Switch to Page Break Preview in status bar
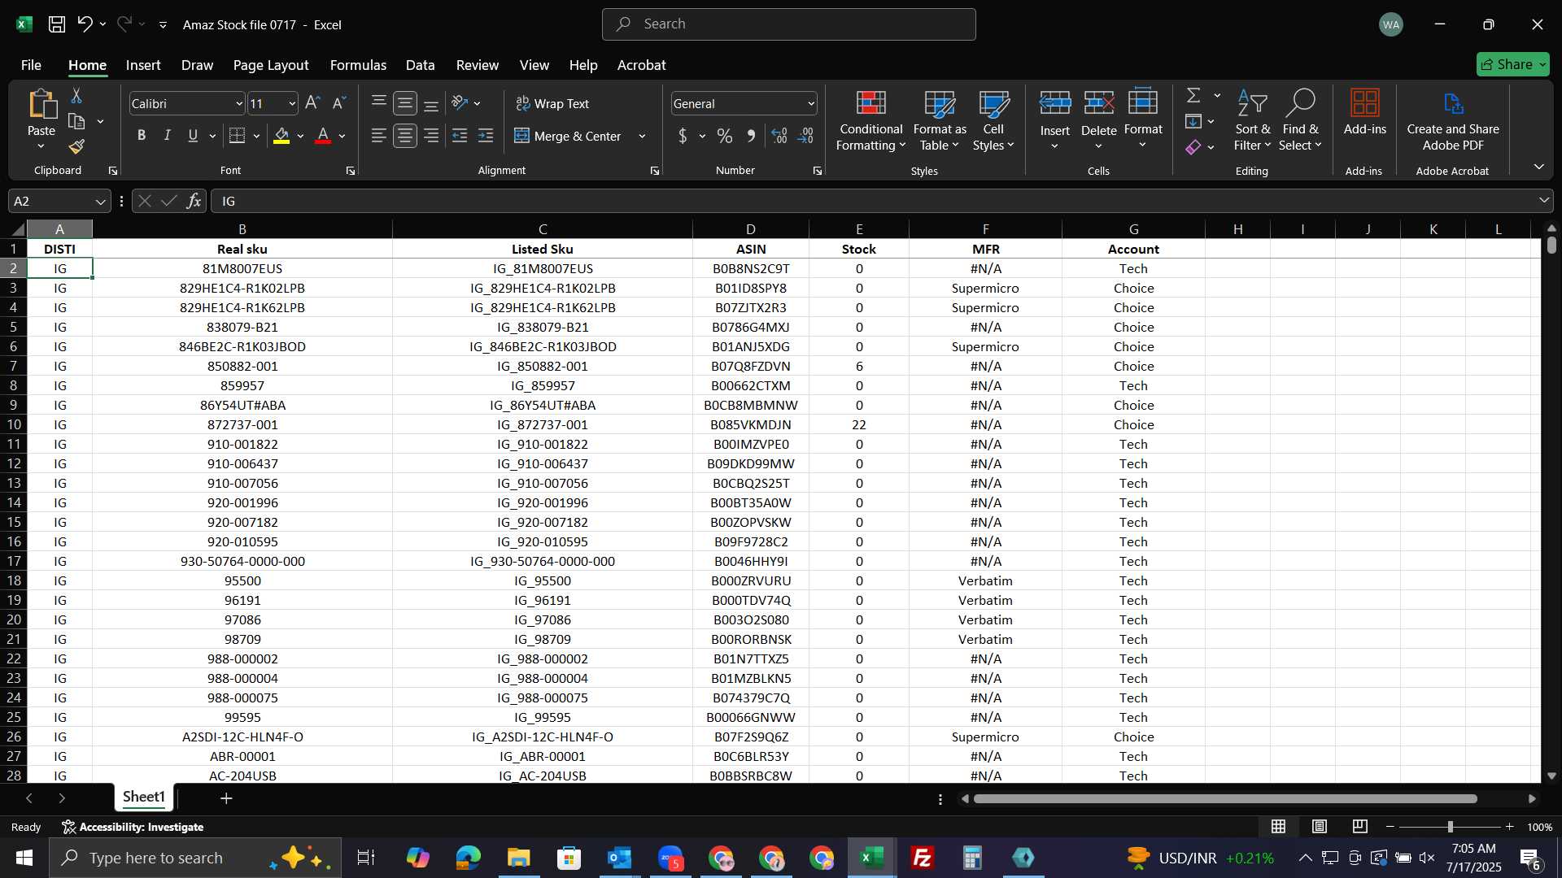 tap(1359, 827)
